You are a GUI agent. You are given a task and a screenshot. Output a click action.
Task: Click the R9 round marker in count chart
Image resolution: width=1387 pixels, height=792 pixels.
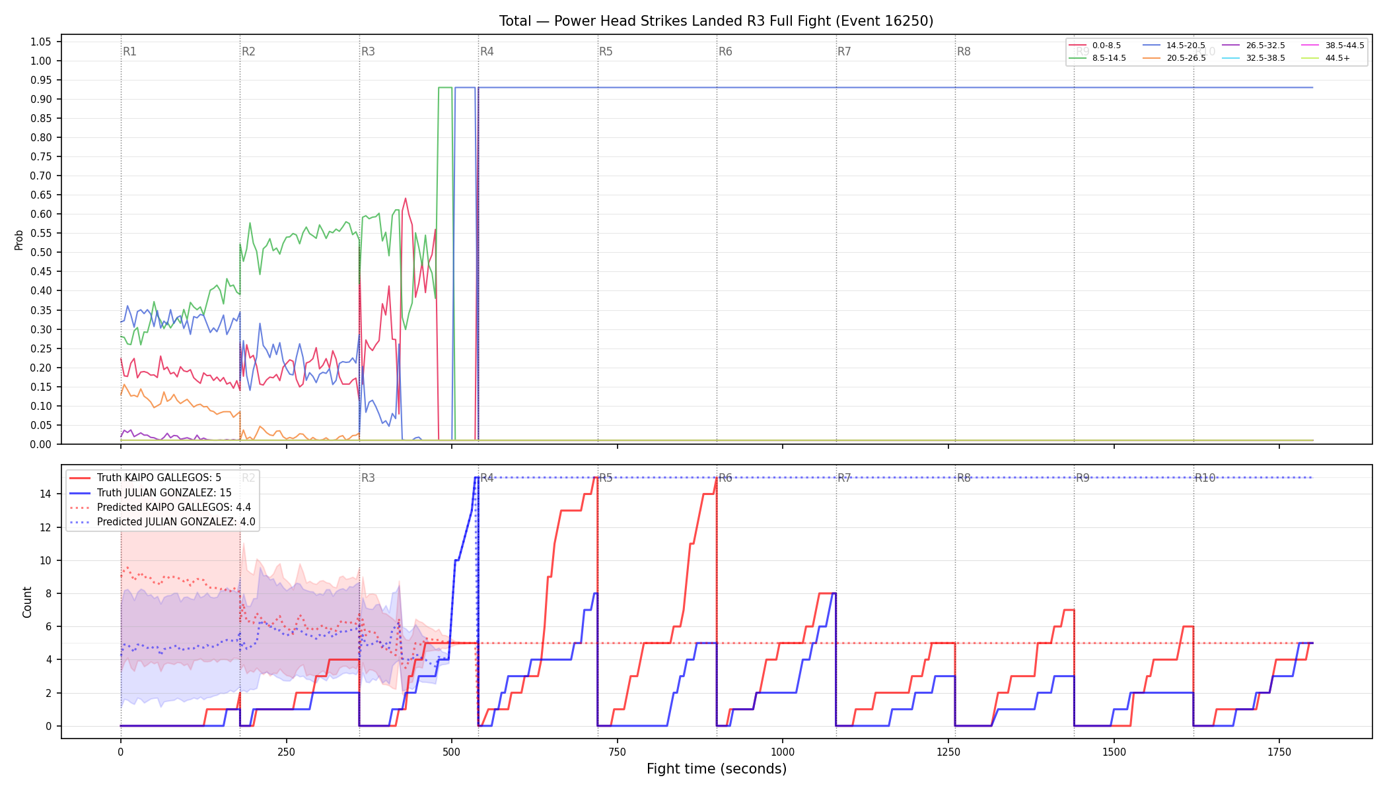(x=1083, y=478)
